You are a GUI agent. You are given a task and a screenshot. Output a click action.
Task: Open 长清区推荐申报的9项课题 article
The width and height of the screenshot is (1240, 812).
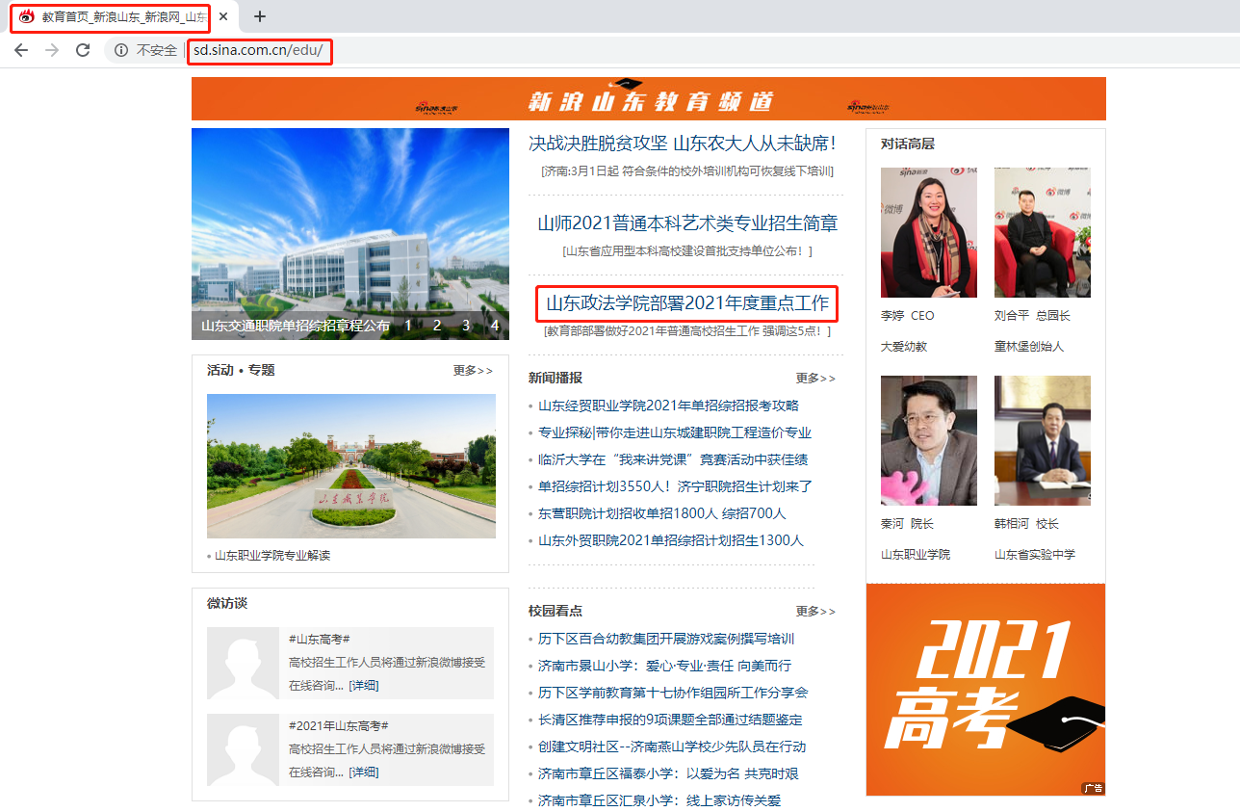(670, 720)
